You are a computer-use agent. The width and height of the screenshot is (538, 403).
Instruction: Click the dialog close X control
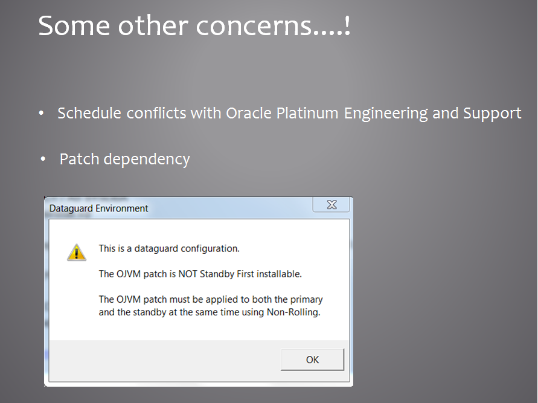tap(331, 205)
